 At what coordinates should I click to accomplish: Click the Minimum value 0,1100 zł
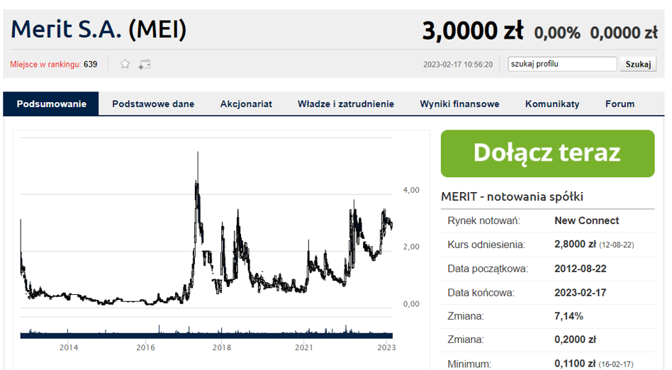(x=575, y=364)
